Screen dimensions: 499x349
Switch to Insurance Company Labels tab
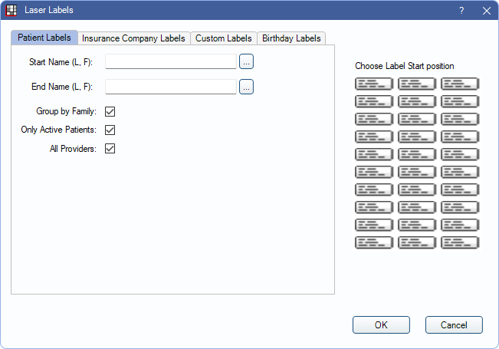pos(134,38)
